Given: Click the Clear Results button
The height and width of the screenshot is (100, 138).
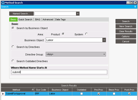Looking at the screenshot, I should click(126, 31).
